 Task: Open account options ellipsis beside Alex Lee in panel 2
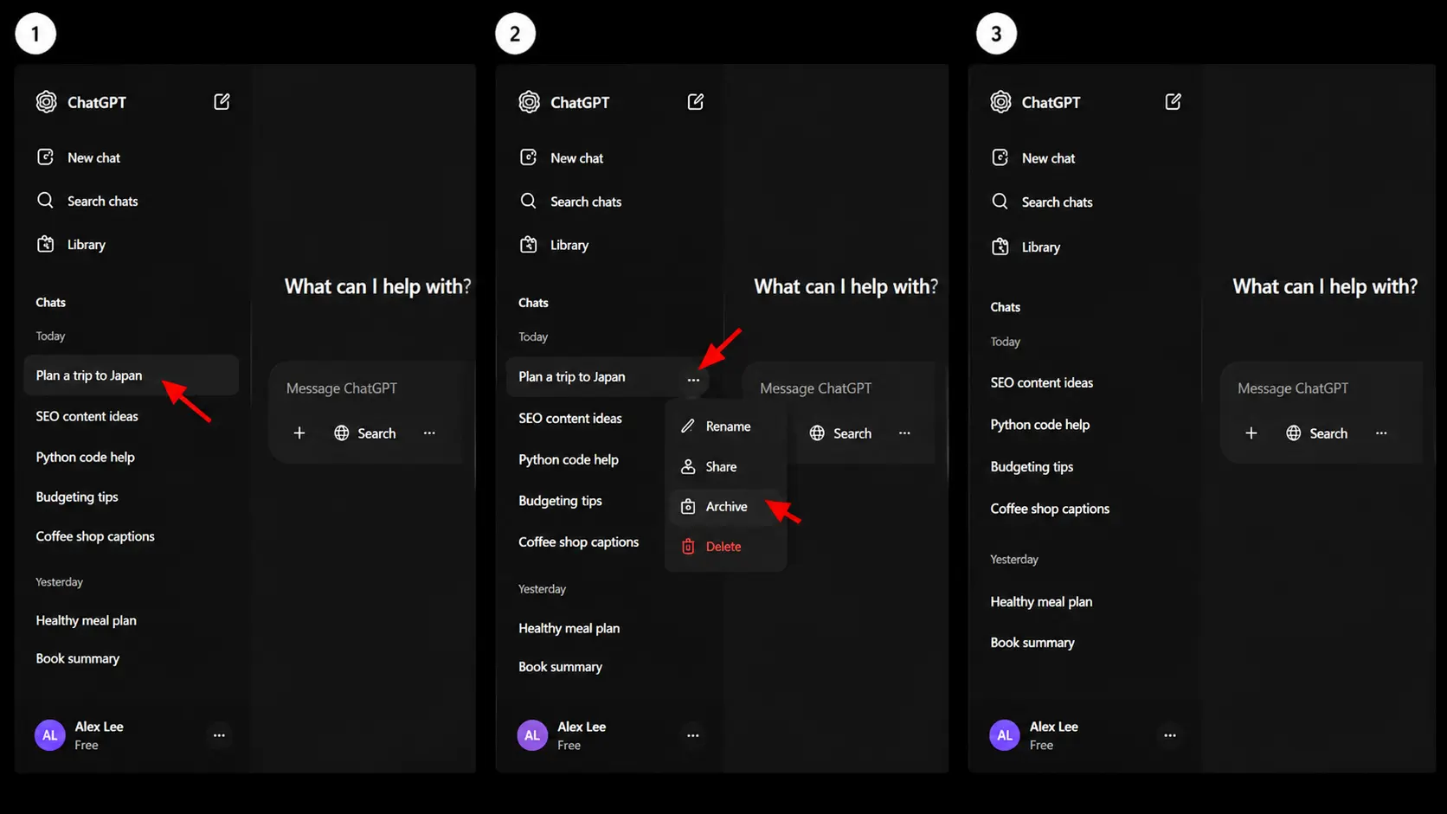click(x=693, y=735)
